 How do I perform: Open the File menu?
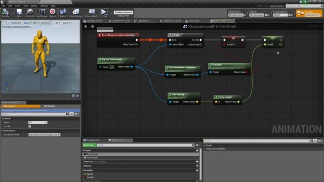(x=4, y=6)
